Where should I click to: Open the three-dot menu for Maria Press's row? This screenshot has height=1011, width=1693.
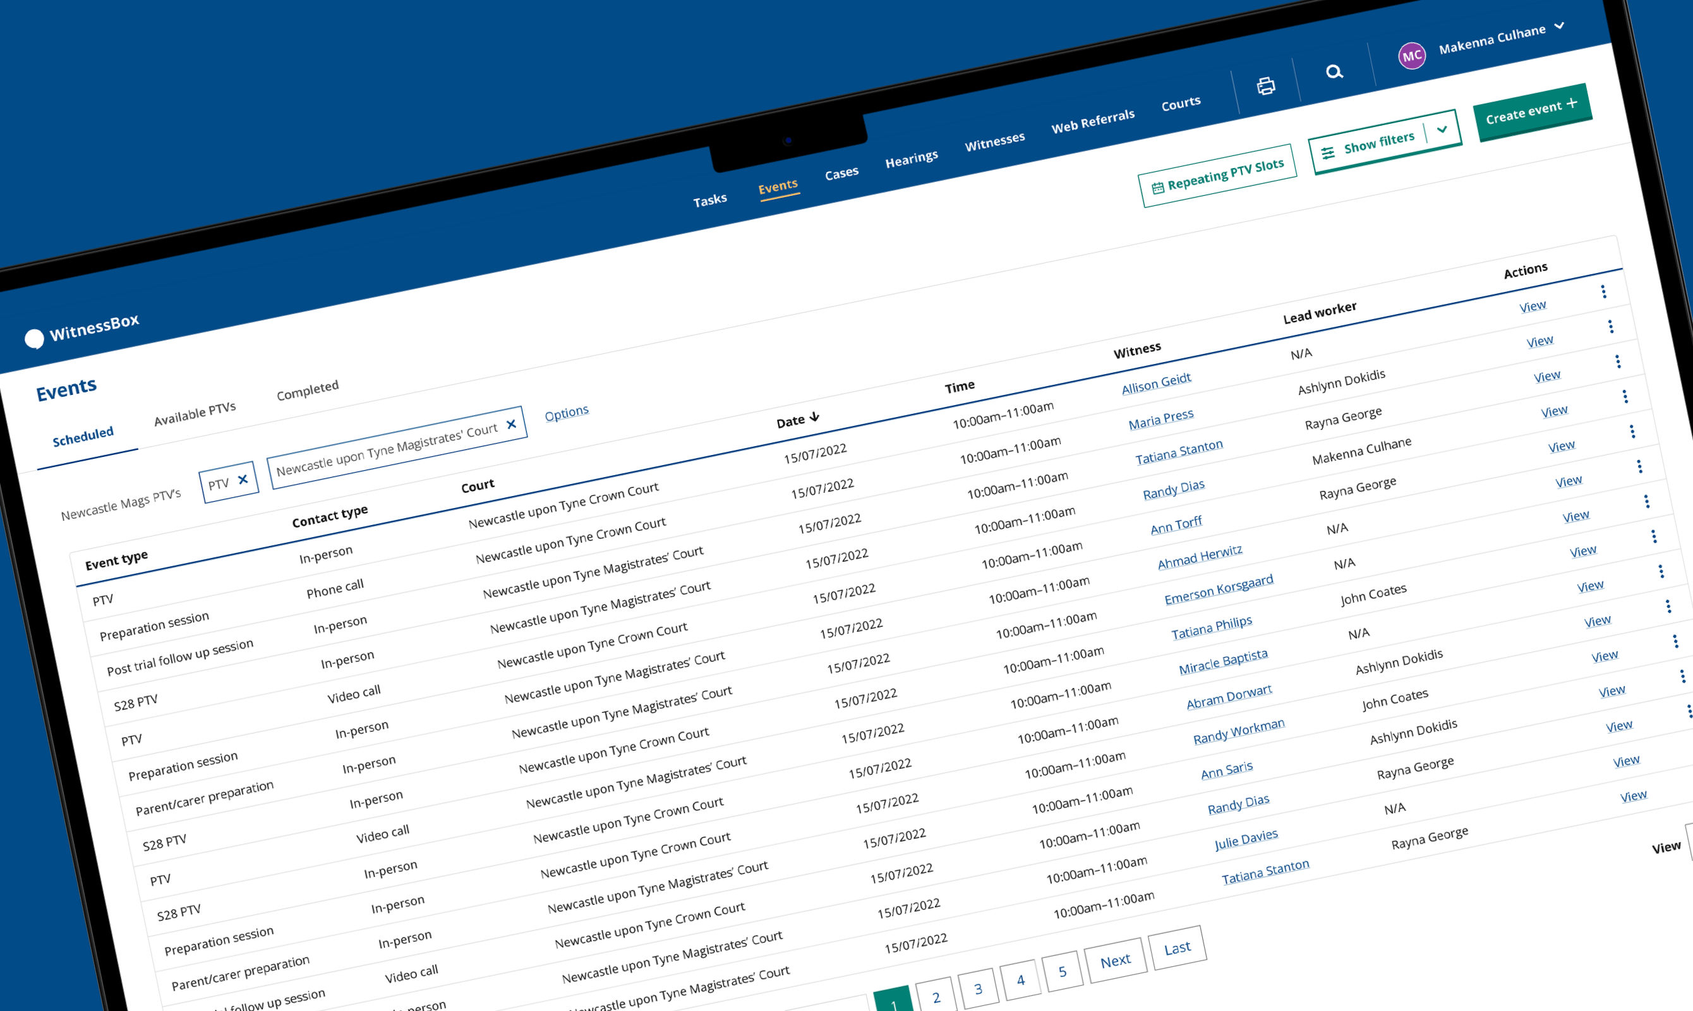point(1611,326)
